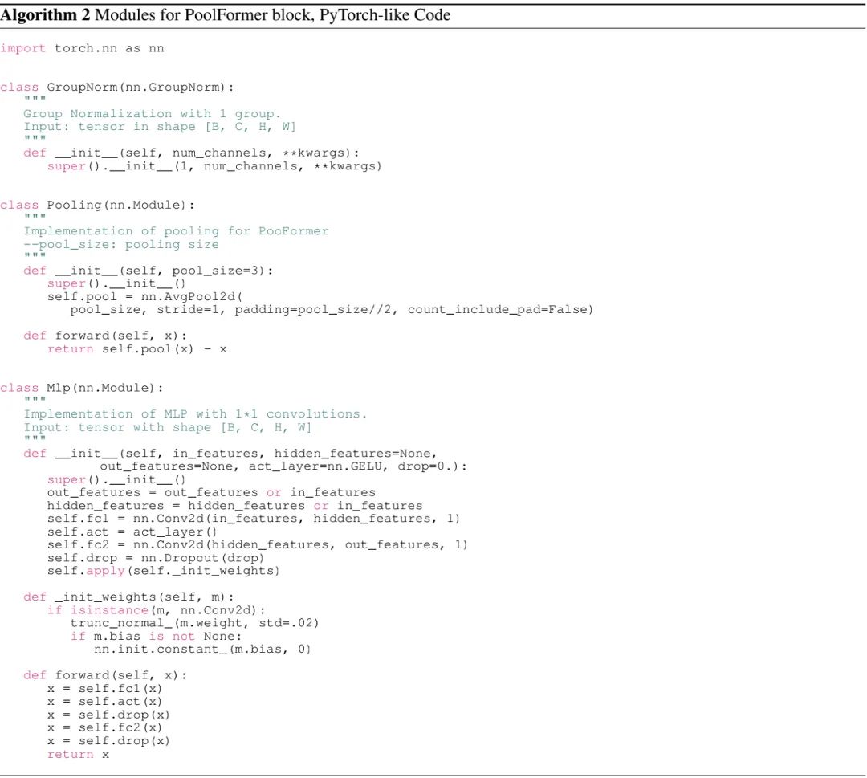
Task: Click the 'class GroupNorm(nn.GroupNorm):' line
Action: (117, 88)
